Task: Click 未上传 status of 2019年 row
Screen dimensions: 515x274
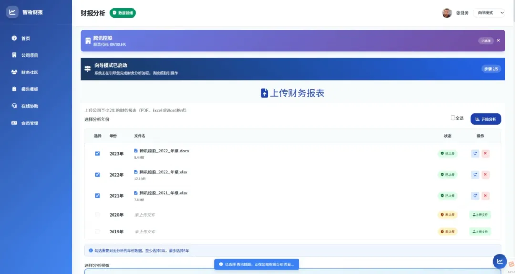Action: coord(447,231)
